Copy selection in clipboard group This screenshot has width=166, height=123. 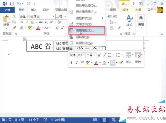click(x=14, y=22)
